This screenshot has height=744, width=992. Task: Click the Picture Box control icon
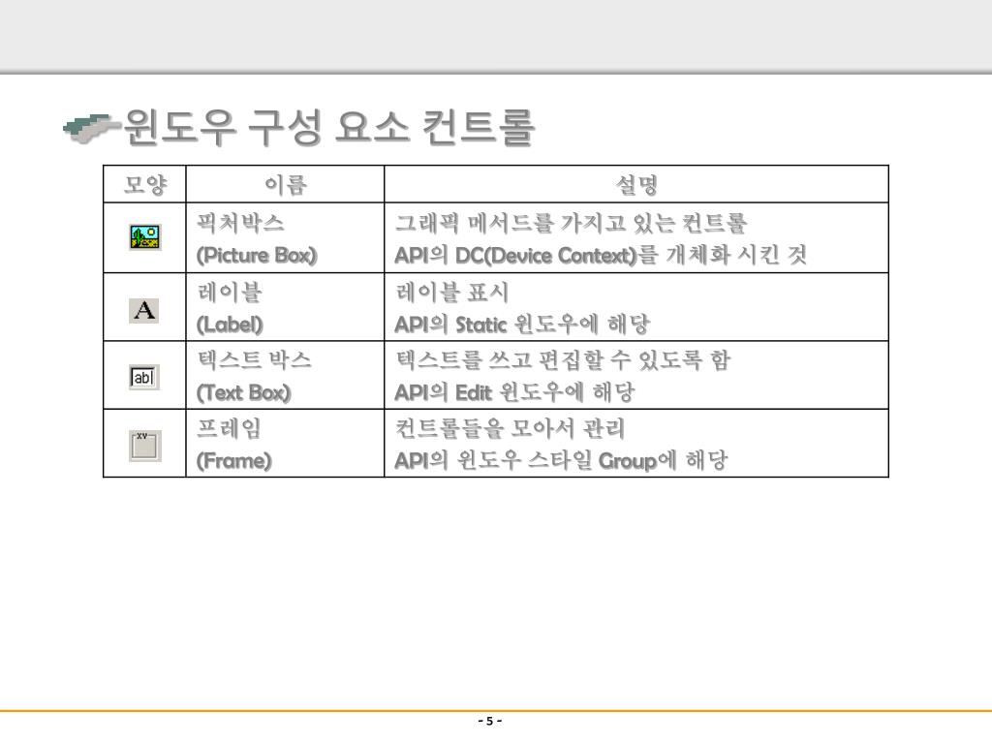coord(145,237)
